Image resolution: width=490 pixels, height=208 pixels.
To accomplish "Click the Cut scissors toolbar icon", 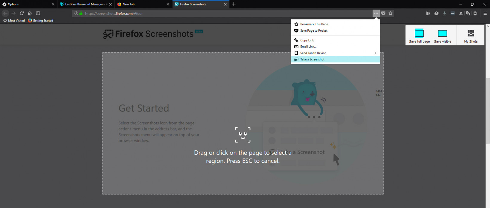I will [461, 13].
